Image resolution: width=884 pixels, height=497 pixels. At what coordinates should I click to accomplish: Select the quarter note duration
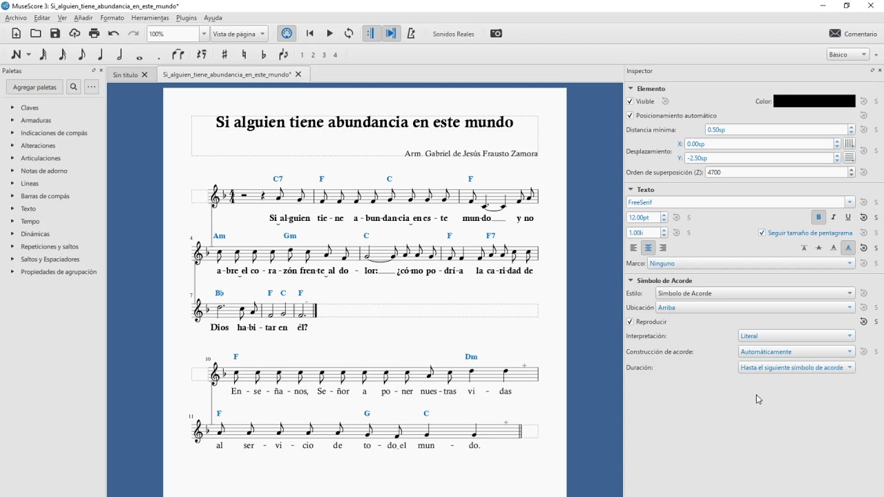pos(101,55)
